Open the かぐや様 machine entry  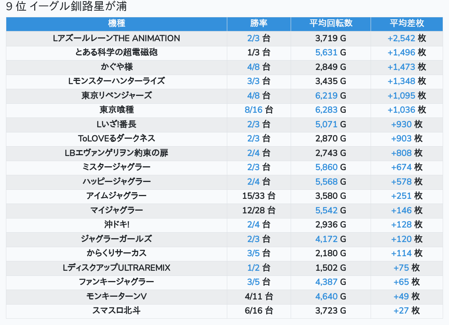[x=117, y=67]
